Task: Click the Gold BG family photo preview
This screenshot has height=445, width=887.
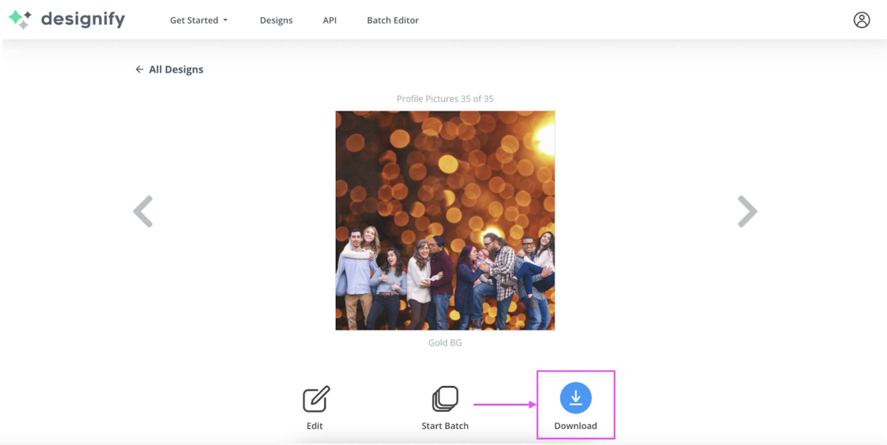Action: pos(445,220)
